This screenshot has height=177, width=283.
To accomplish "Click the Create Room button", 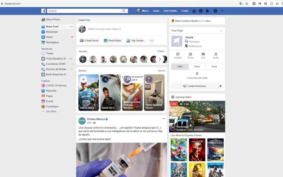I will click(89, 40).
